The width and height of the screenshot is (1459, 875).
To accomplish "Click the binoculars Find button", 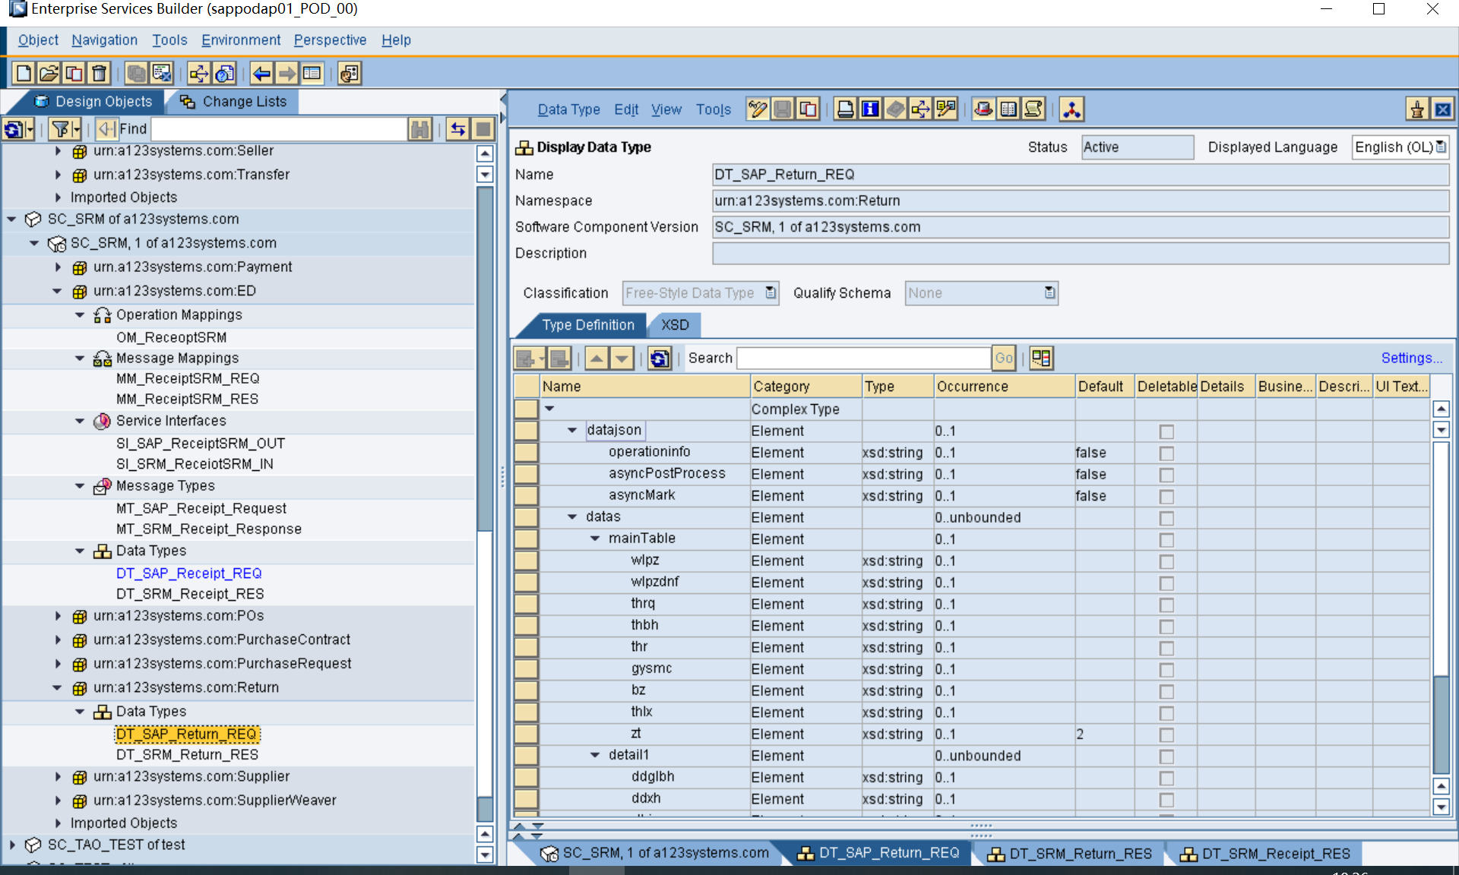I will [419, 129].
